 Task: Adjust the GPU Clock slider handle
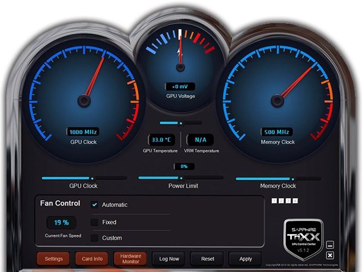tap(92, 178)
